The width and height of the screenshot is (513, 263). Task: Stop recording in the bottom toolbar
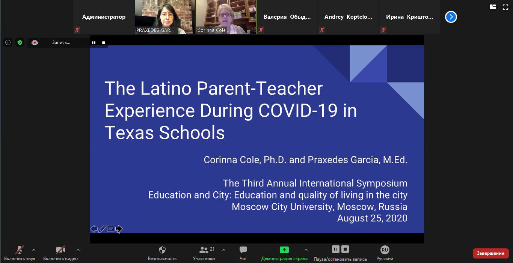[x=346, y=249]
